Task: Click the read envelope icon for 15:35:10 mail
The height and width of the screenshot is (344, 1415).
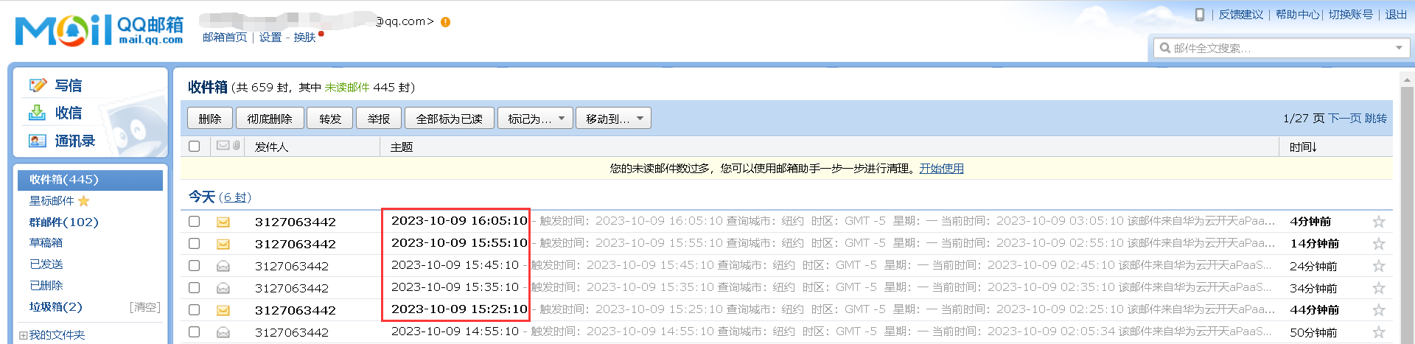Action: click(x=223, y=288)
